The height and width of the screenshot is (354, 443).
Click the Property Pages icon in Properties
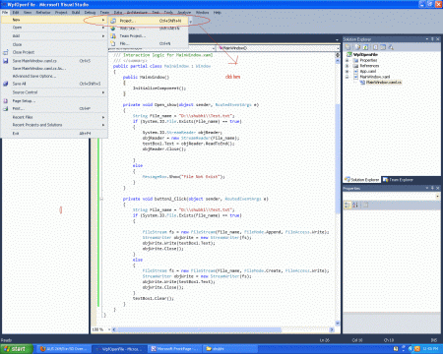[x=366, y=206]
